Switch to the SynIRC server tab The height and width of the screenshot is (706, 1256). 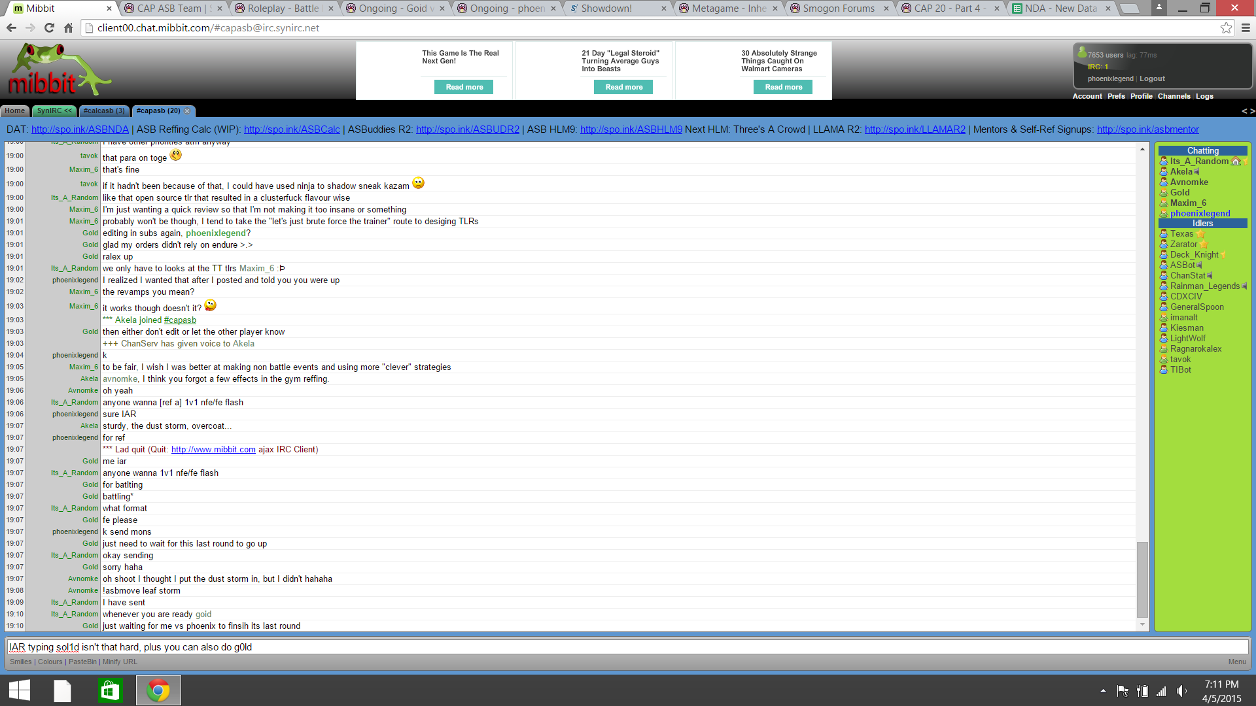click(x=54, y=111)
